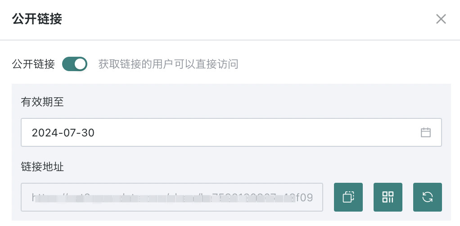Click the 获取链接的用户可以直接访问 hint text
The width and height of the screenshot is (460, 226).
(168, 64)
